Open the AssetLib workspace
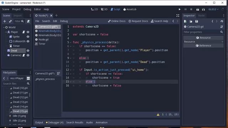 pyautogui.click(x=130, y=9)
